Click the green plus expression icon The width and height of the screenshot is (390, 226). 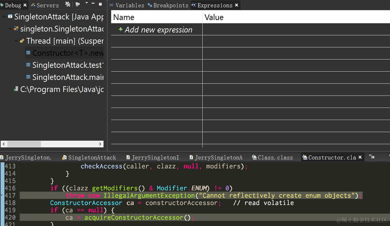(120, 30)
